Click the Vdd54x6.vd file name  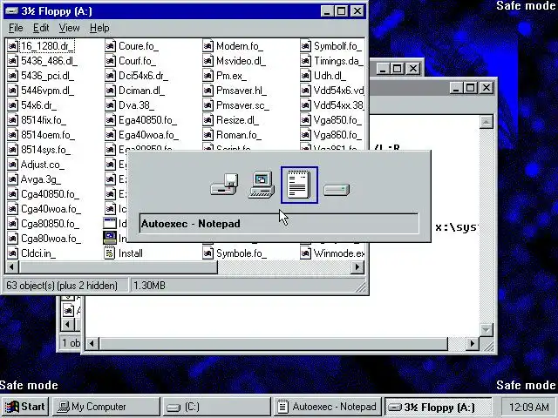(338, 91)
